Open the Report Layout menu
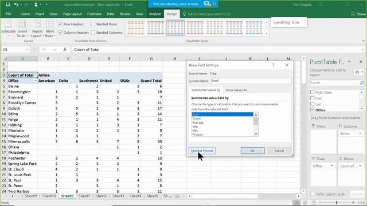The width and height of the screenshot is (367, 206). pyautogui.click(x=37, y=29)
